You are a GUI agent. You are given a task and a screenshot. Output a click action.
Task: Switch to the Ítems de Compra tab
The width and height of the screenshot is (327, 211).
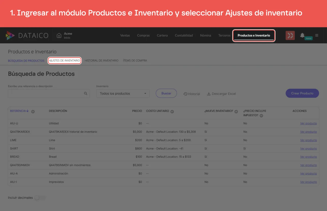pyautogui.click(x=135, y=61)
